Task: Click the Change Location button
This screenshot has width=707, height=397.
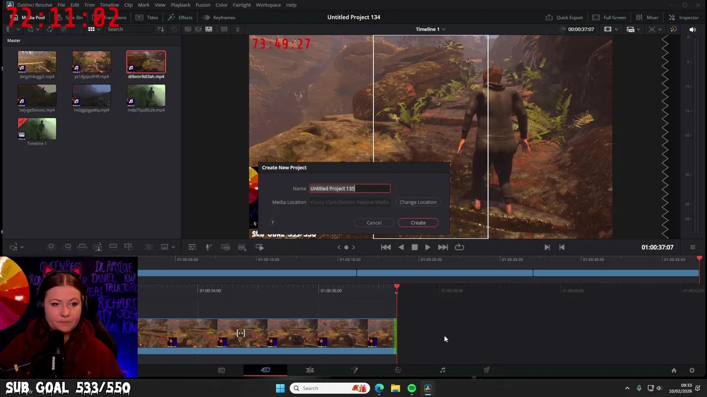Action: click(x=418, y=202)
